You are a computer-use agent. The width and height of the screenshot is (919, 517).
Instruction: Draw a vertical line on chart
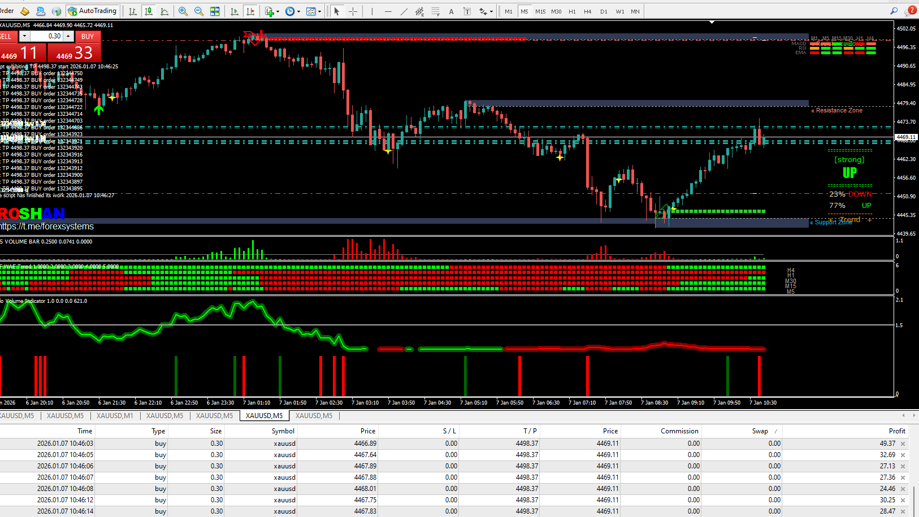click(372, 11)
